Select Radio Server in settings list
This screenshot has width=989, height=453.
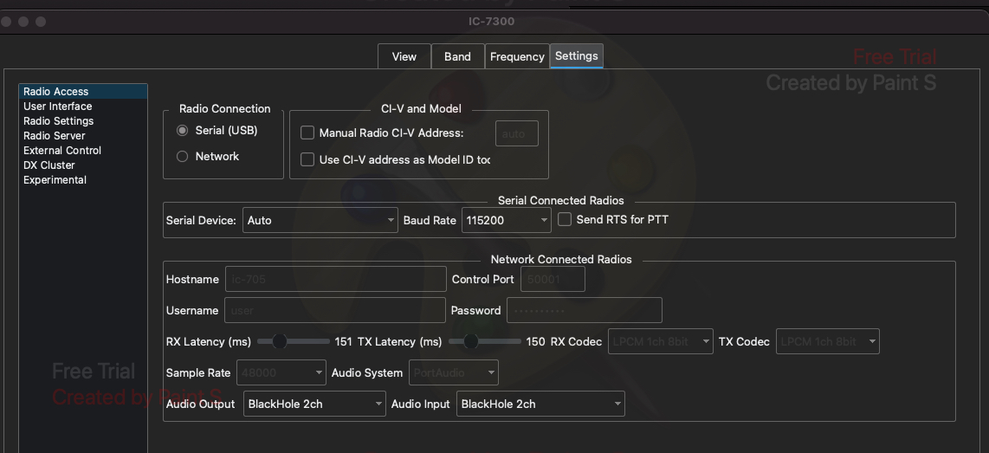pyautogui.click(x=83, y=136)
